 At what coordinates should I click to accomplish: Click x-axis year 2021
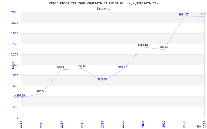click(x=143, y=124)
